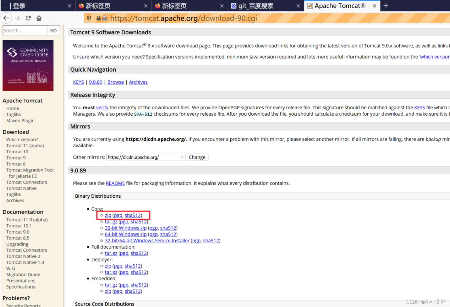Viewport: 450px width, 307px height.
Task: Open the Upgrading documentation link
Action: (x=17, y=244)
